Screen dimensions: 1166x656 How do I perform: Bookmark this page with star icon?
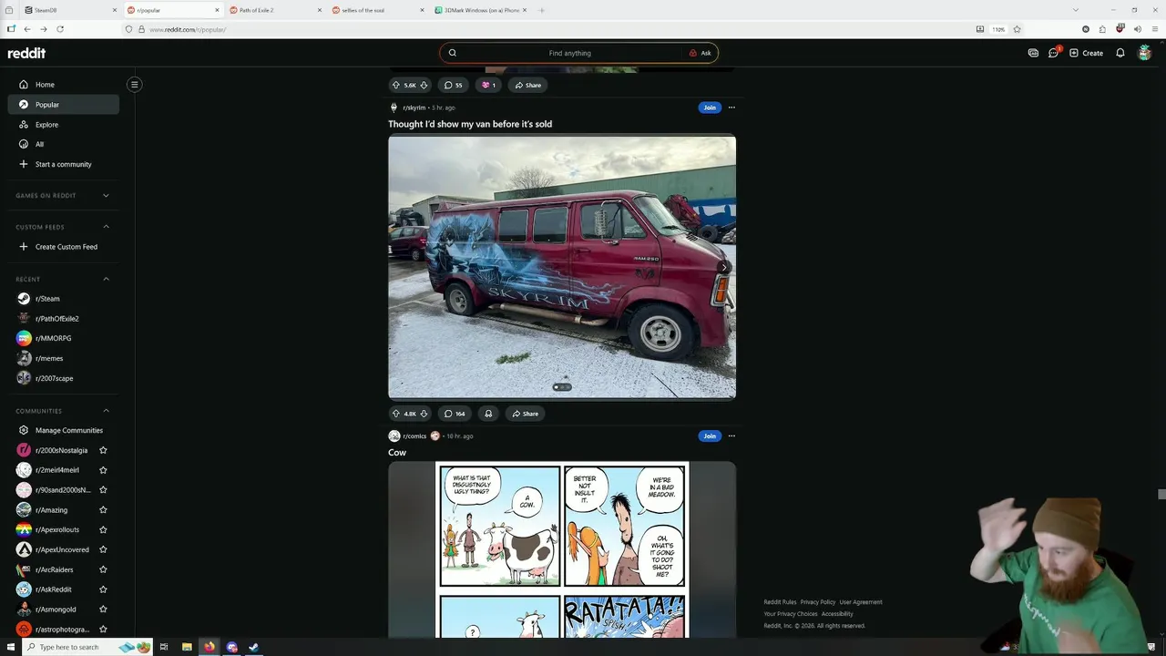(x=1017, y=29)
